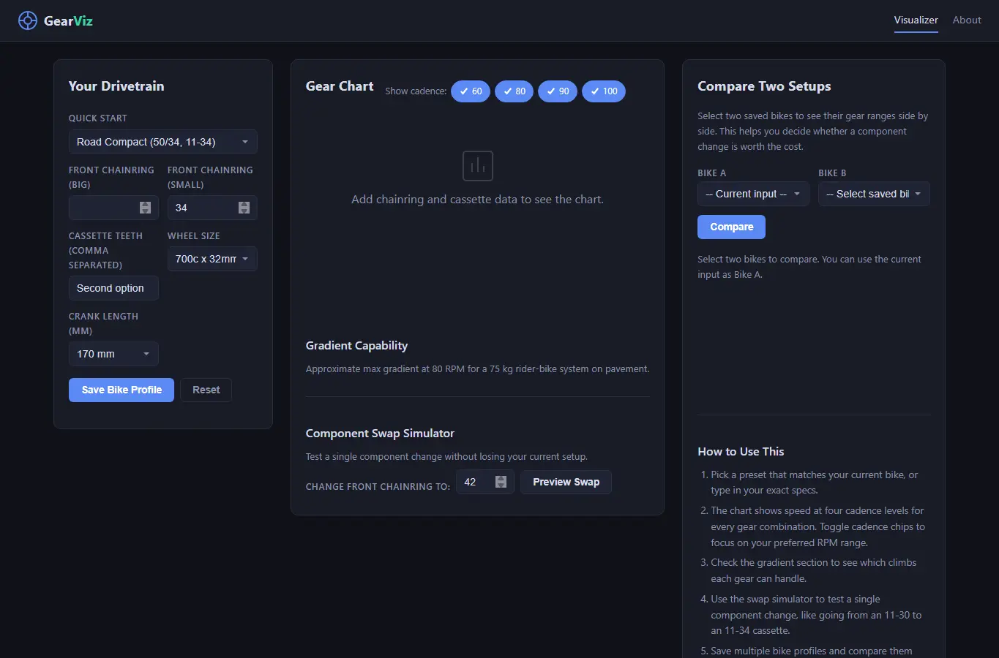Focus the Change Front Chainring To input
The width and height of the screenshot is (999, 658).
coord(485,482)
